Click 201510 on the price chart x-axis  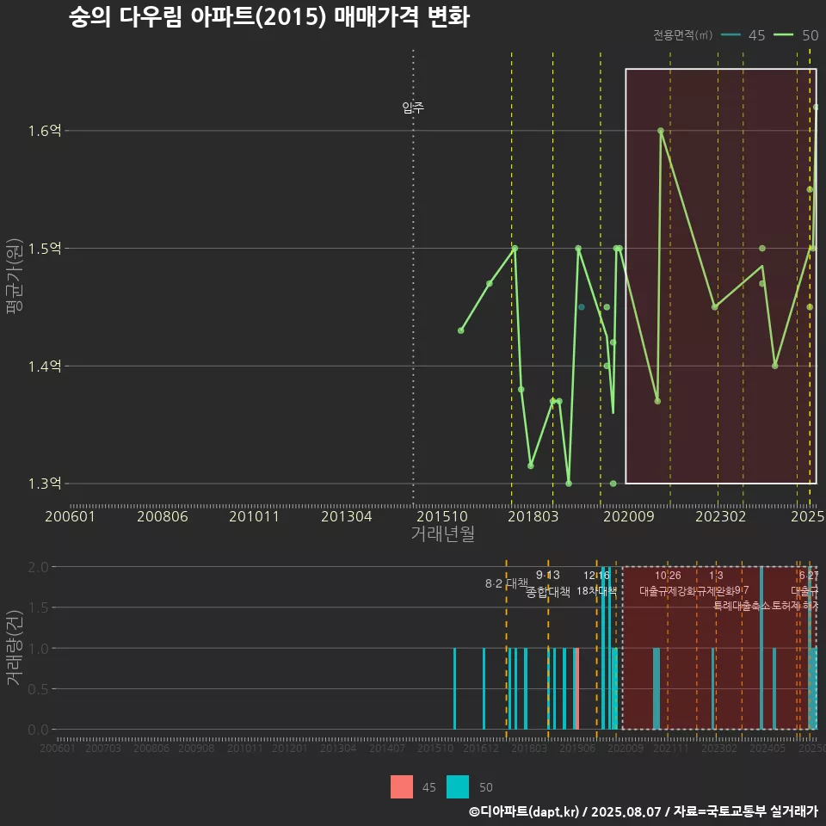(x=442, y=516)
